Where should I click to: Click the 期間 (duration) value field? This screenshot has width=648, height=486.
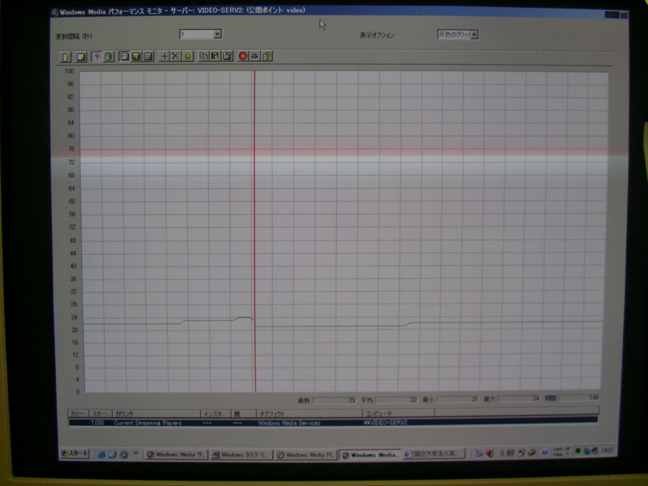pos(579,398)
